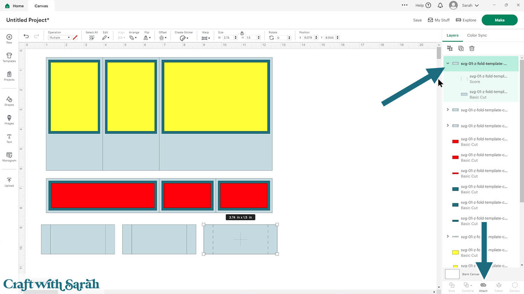Click the Attach button
This screenshot has width=524, height=294.
(483, 287)
